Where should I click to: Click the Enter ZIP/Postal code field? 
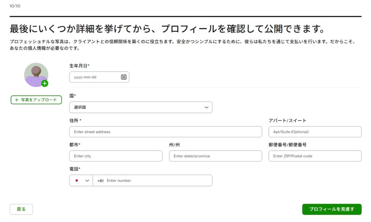click(315, 156)
